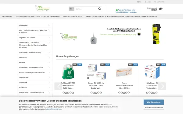Click Weitere Informationen cookie link
183x114 pixels.
click(x=154, y=108)
